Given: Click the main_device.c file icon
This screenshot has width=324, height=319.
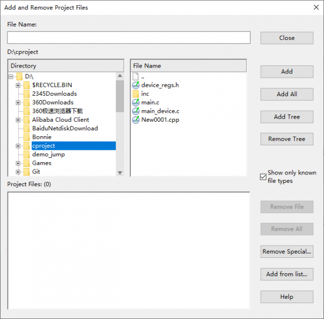Looking at the screenshot, I should click(136, 111).
